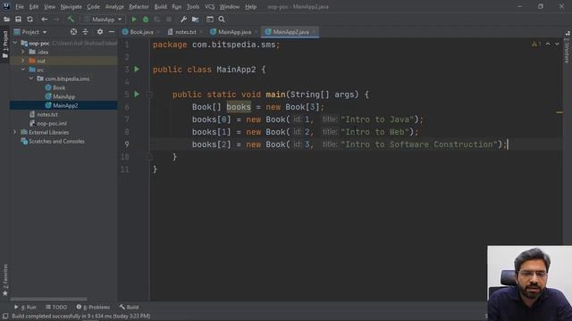
Task: Open the File menu
Action: pos(20,6)
